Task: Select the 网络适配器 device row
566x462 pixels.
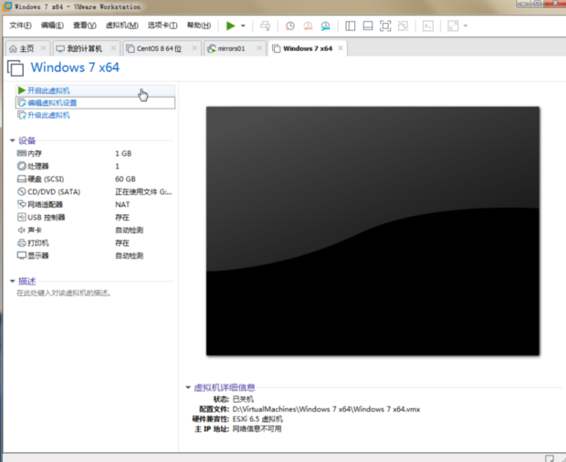Action: point(95,204)
